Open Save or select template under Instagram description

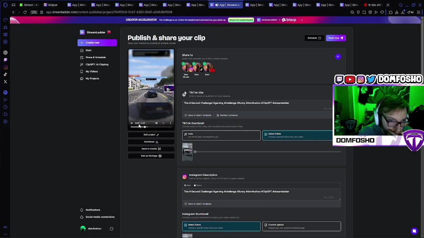click(198, 204)
